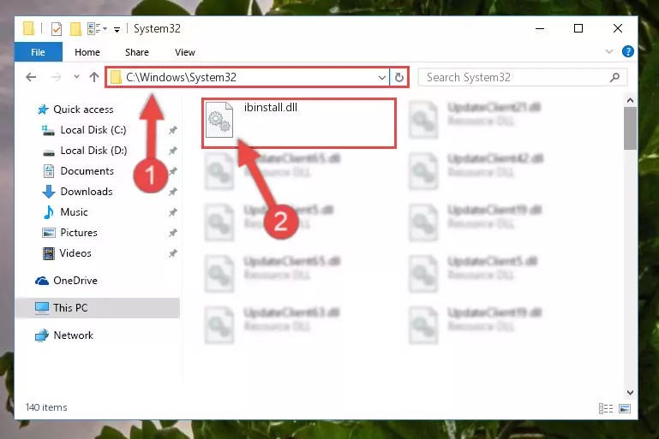Switch to Large icons view layout
659x439 pixels.
(625, 408)
